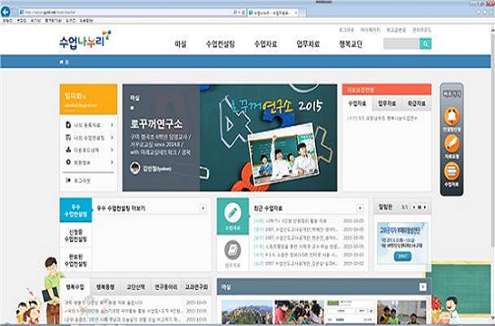The height and width of the screenshot is (326, 495).
Task: Expand the 마실 section plus button
Action: pyautogui.click(x=422, y=287)
